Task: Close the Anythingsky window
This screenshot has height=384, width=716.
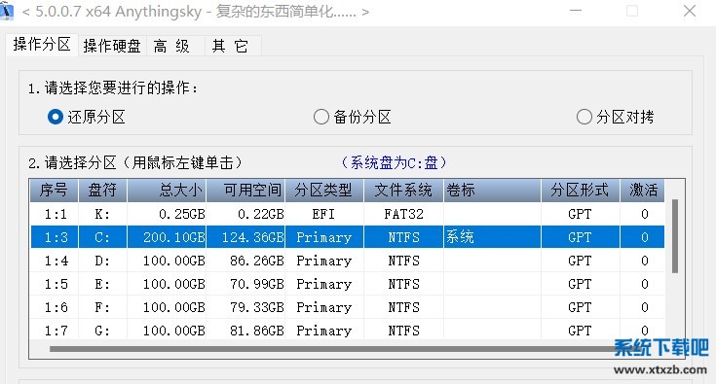Action: 690,11
